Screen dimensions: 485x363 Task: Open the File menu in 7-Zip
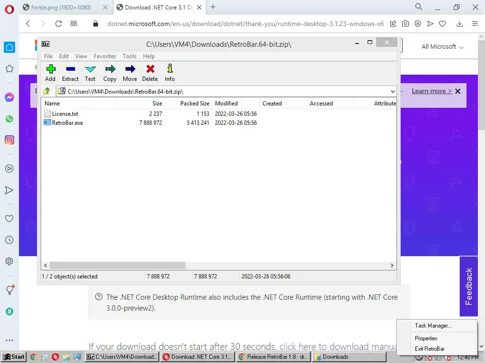coord(48,56)
